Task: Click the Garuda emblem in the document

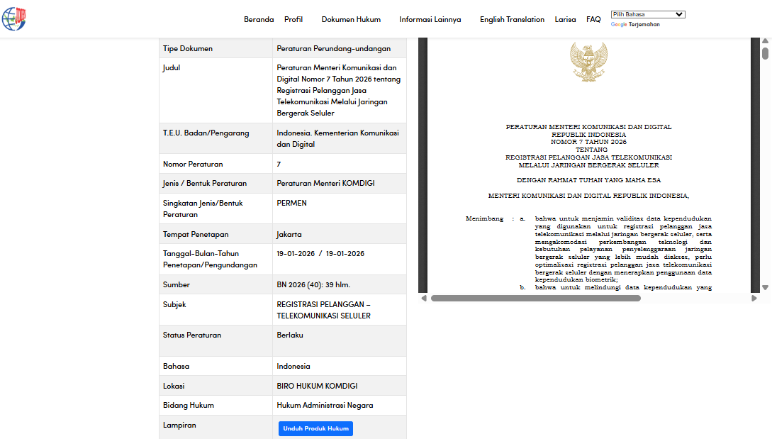Action: (588, 62)
